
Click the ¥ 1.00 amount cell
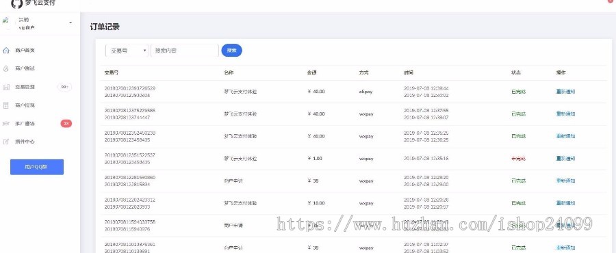[x=315, y=159]
